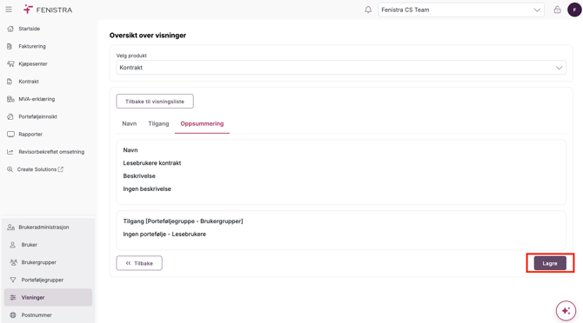The height and width of the screenshot is (323, 583).
Task: Click the Velg produkt chevron arrow
Action: click(x=559, y=68)
